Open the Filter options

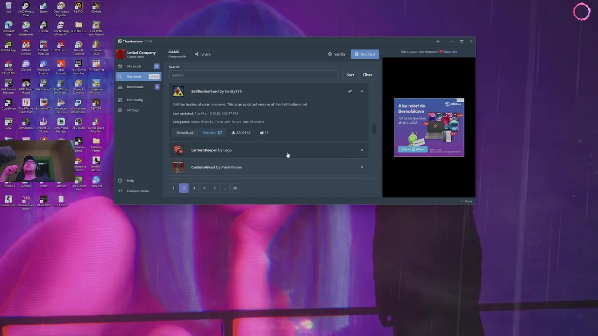click(x=368, y=75)
